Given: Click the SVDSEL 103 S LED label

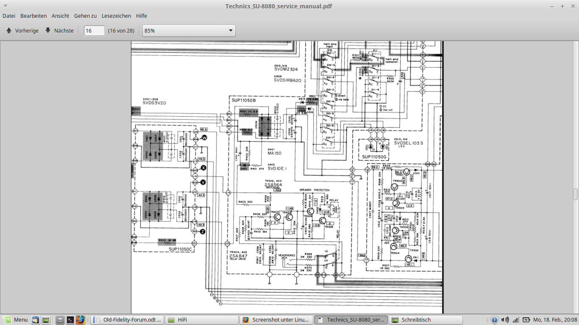Looking at the screenshot, I should (x=408, y=143).
